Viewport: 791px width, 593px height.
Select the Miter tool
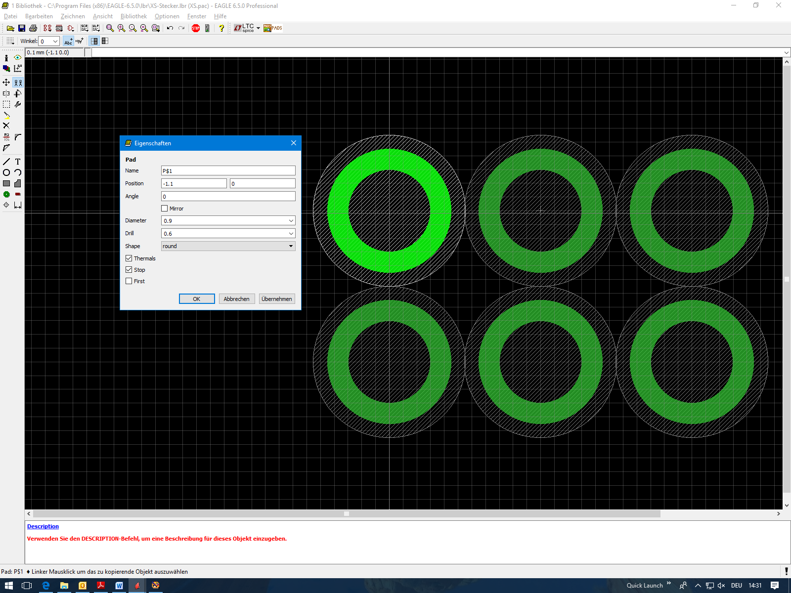[x=18, y=137]
